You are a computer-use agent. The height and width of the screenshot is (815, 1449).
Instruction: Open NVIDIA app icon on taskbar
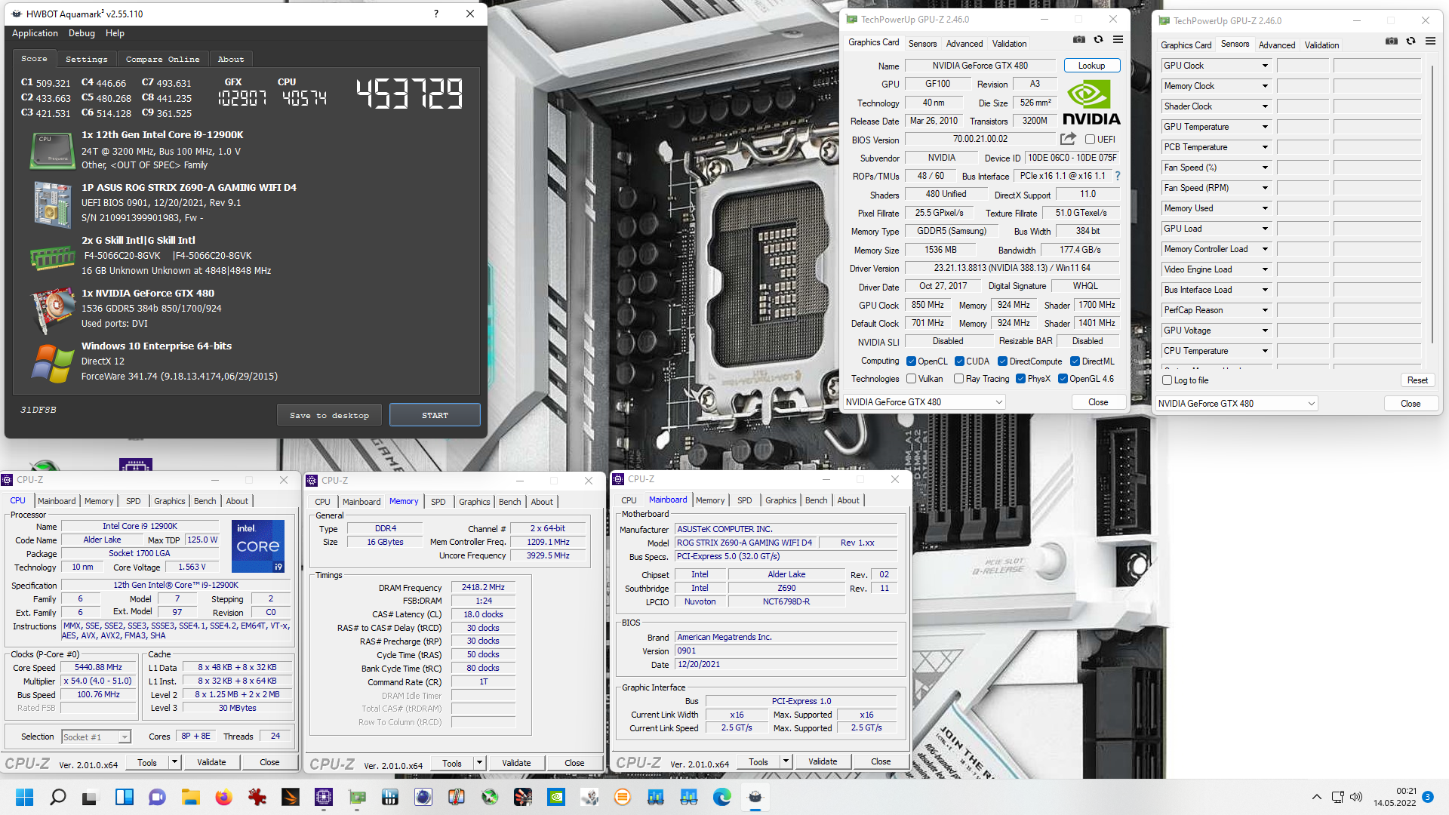(x=555, y=797)
